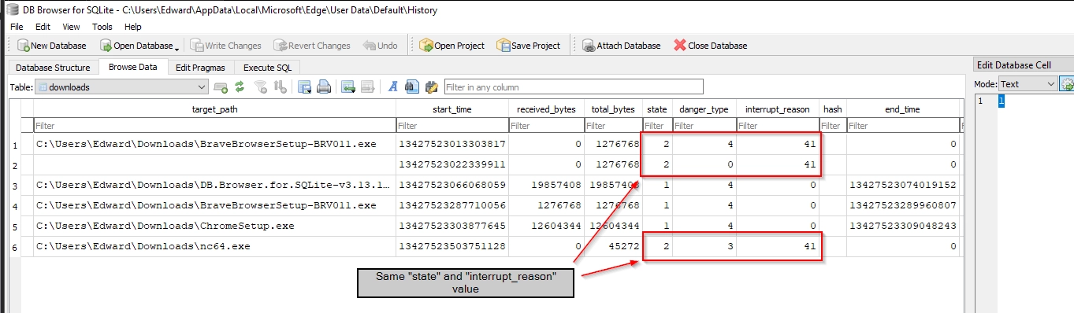Select the cell containing nc64.exe path
1074x313 pixels.
pos(214,247)
